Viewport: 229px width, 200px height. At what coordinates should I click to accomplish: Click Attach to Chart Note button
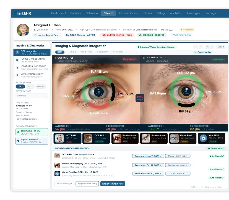tap(113, 184)
